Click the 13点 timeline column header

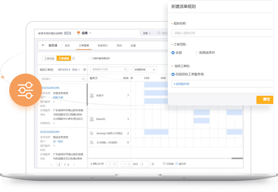[146, 78]
